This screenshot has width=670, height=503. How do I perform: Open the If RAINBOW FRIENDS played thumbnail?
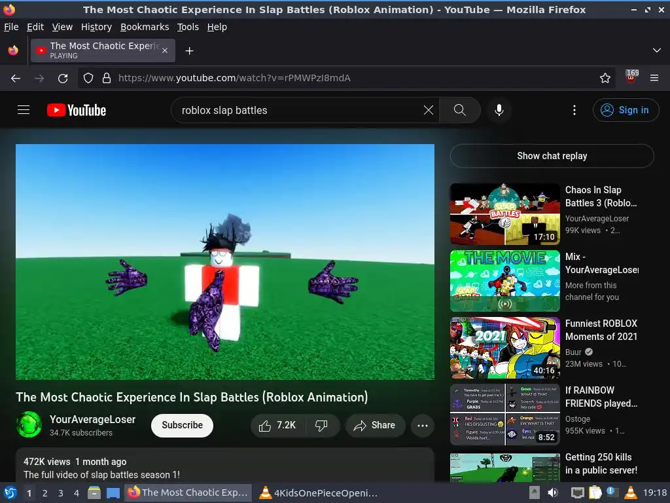504,415
